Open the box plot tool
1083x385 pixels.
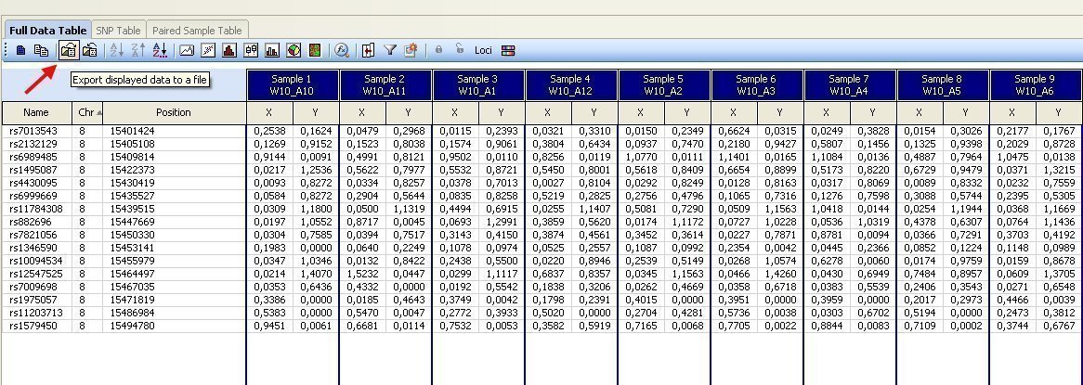(x=251, y=50)
